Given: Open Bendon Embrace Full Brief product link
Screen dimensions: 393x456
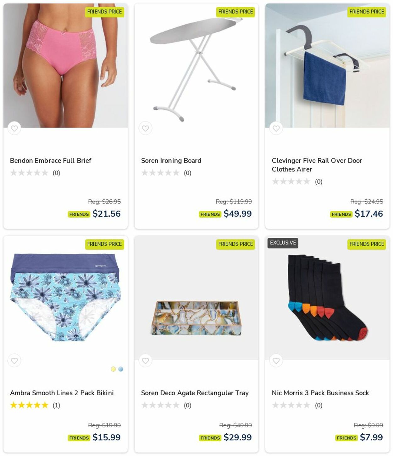Looking at the screenshot, I should coord(51,160).
